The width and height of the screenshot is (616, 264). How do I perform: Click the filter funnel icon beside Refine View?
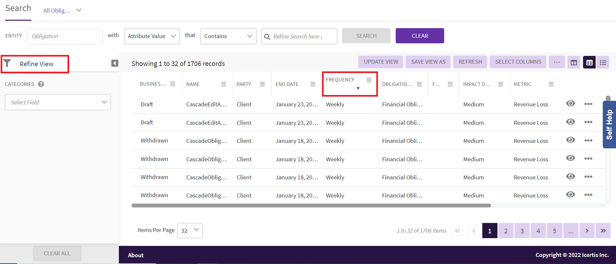[x=7, y=63]
